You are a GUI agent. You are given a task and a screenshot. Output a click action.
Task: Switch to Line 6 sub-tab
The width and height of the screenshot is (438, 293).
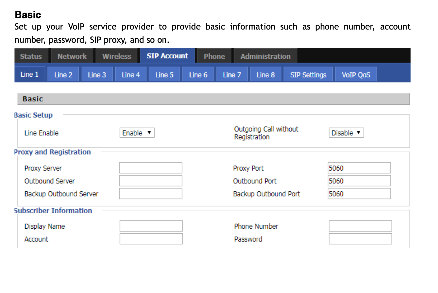coord(198,75)
